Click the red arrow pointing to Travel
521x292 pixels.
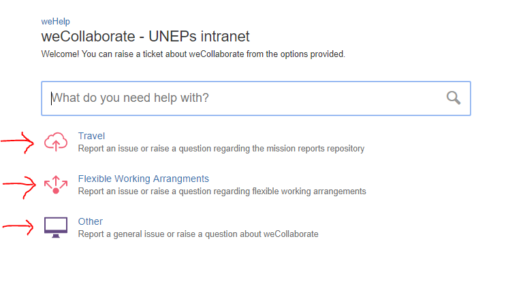17,143
